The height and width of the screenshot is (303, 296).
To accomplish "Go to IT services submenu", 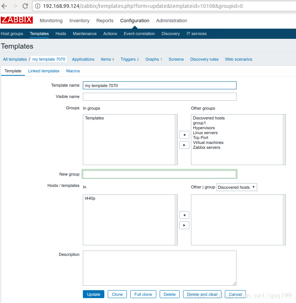I will (197, 34).
